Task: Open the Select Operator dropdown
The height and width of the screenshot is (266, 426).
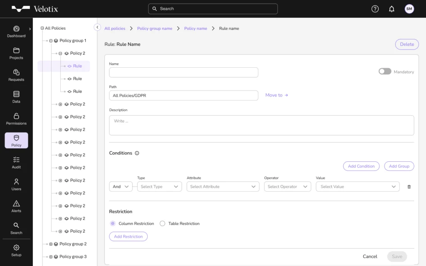Action: [x=287, y=187]
